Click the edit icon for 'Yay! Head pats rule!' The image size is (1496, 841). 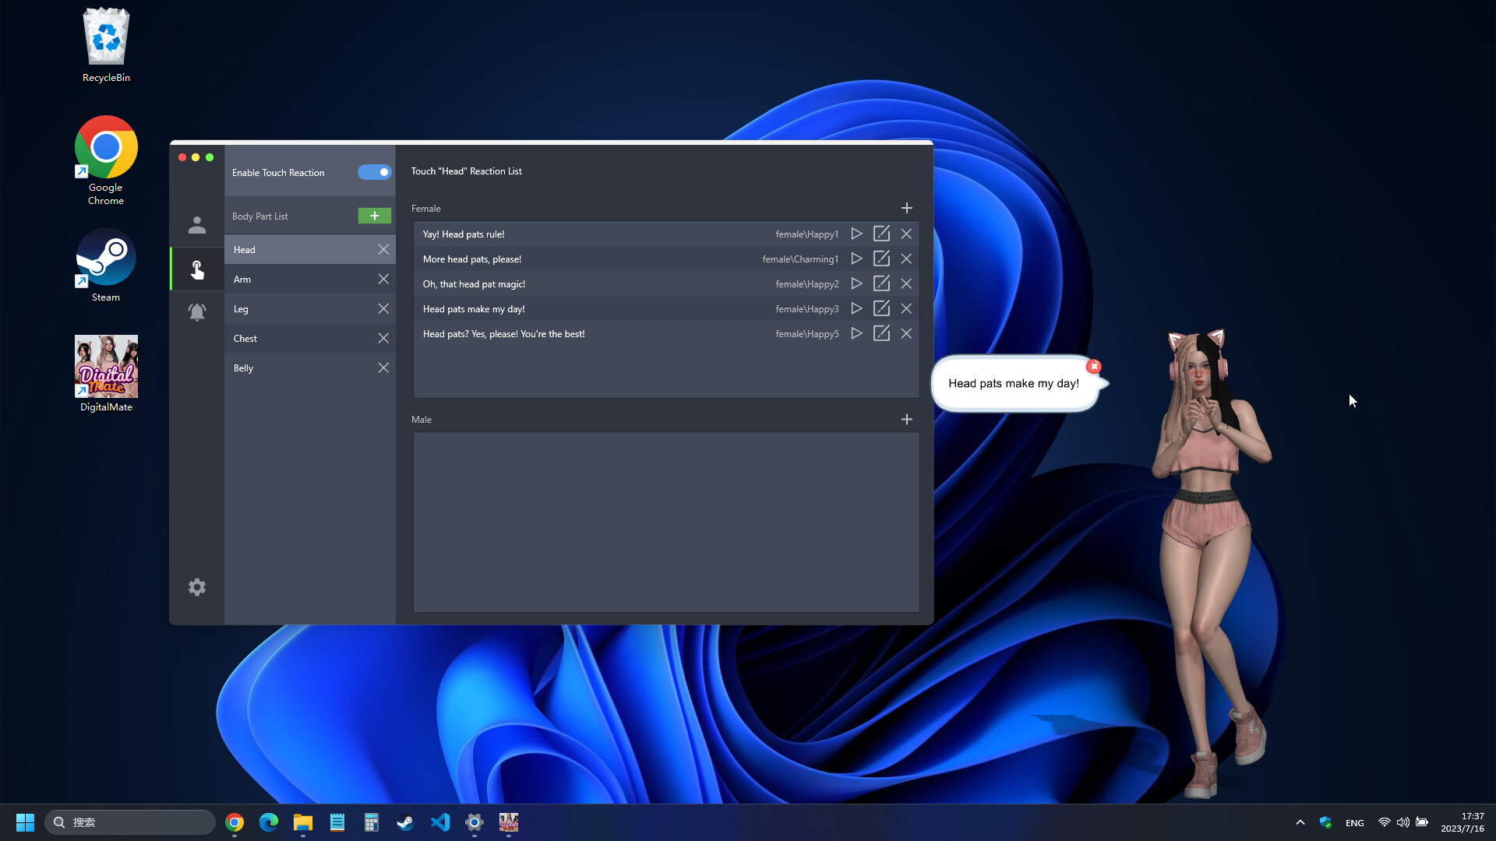tap(881, 234)
